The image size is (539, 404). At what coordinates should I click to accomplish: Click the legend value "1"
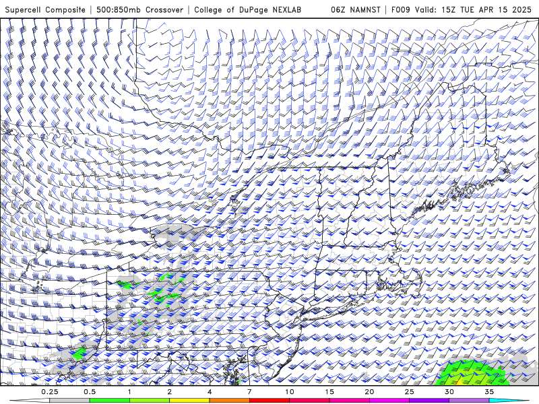[x=129, y=392]
